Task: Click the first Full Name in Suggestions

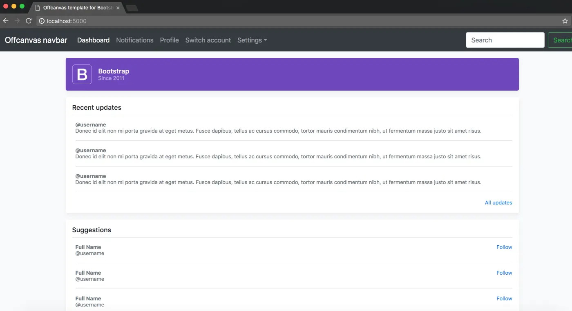Action: 88,247
